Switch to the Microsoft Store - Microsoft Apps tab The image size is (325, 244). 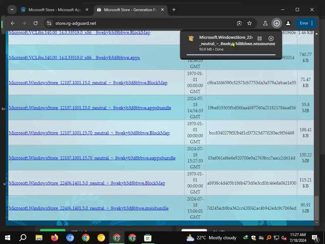click(55, 10)
